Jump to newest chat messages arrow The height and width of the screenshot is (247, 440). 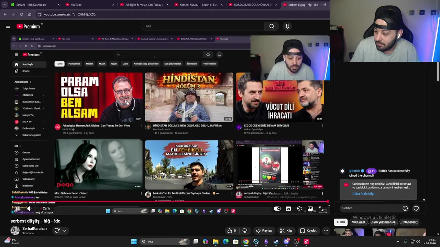(x=424, y=200)
